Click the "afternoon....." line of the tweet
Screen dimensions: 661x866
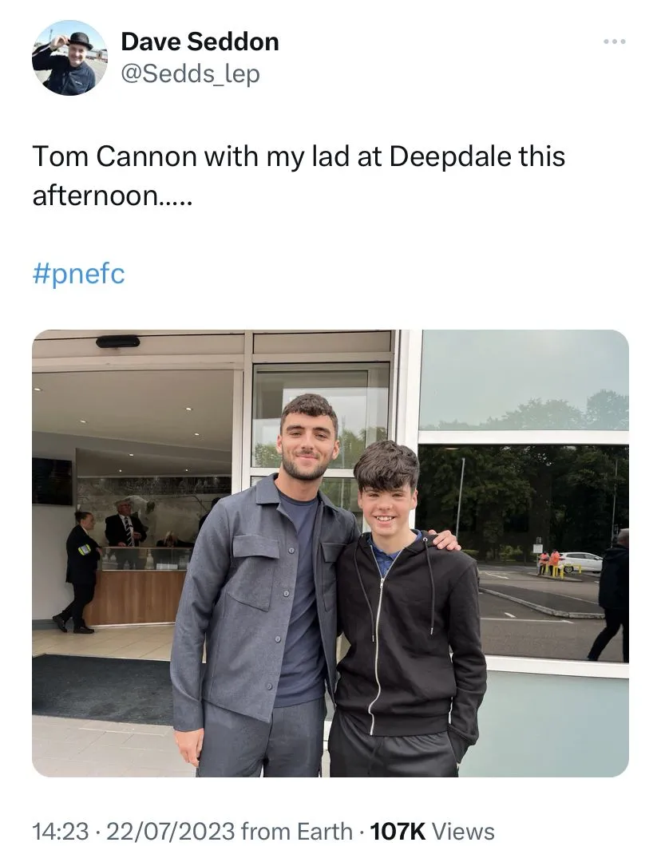click(x=112, y=195)
